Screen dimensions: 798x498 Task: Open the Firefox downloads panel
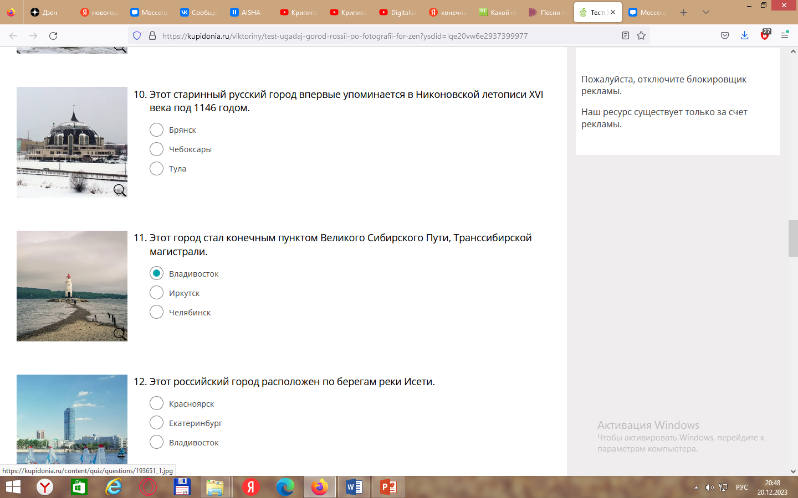[x=744, y=36]
